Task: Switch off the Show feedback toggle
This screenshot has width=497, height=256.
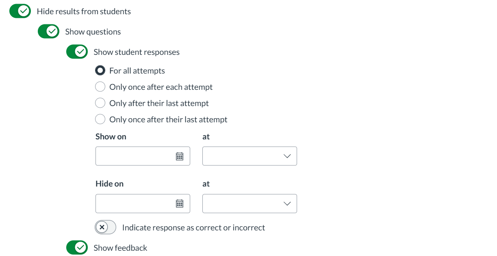Action: click(77, 248)
